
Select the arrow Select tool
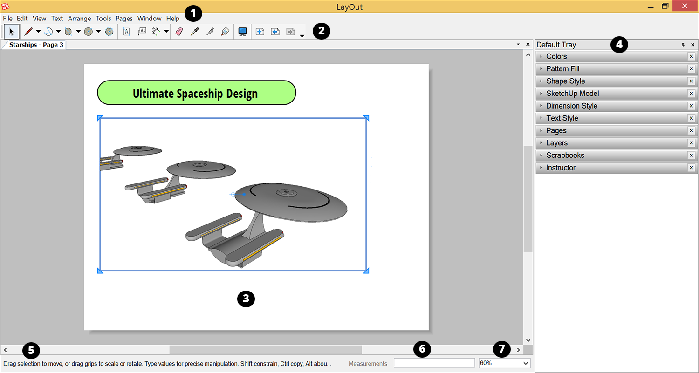[x=12, y=32]
